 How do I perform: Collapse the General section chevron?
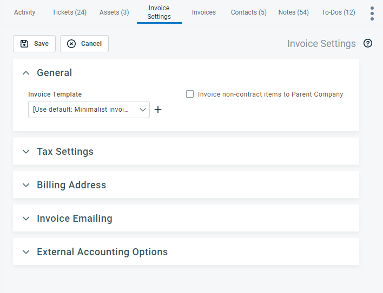point(26,73)
